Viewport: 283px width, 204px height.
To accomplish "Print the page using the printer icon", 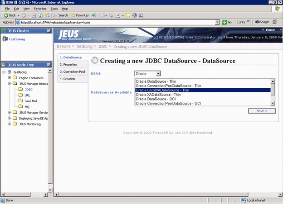I will [111, 15].
